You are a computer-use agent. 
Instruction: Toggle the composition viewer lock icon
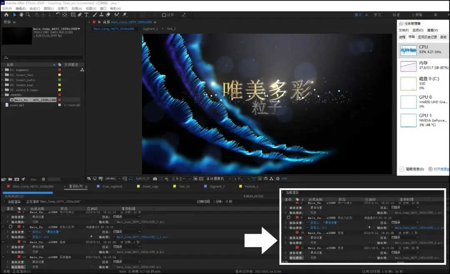[x=99, y=22]
